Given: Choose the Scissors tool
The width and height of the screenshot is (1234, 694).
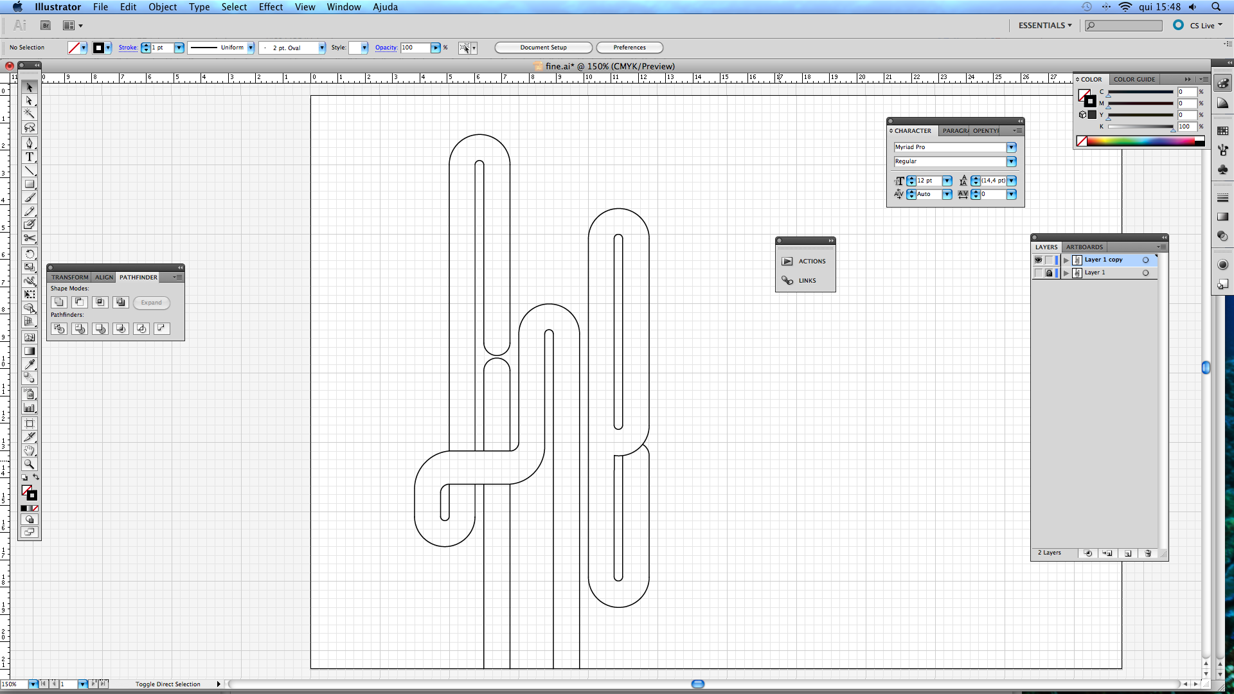Looking at the screenshot, I should pyautogui.click(x=30, y=238).
